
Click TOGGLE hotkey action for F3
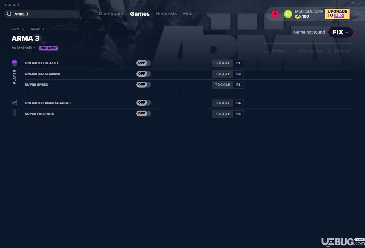tap(223, 85)
